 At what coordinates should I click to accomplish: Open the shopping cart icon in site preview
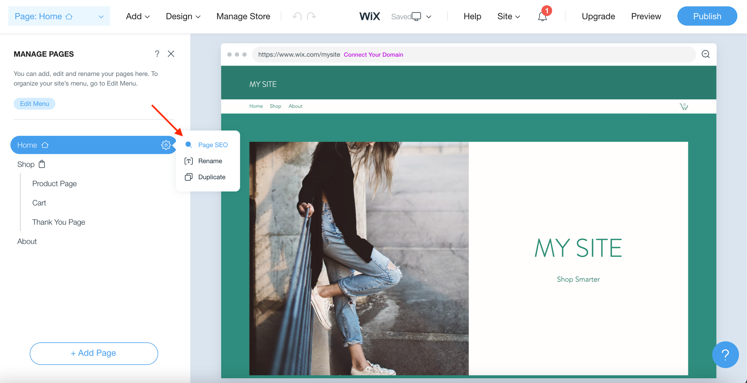tap(684, 106)
